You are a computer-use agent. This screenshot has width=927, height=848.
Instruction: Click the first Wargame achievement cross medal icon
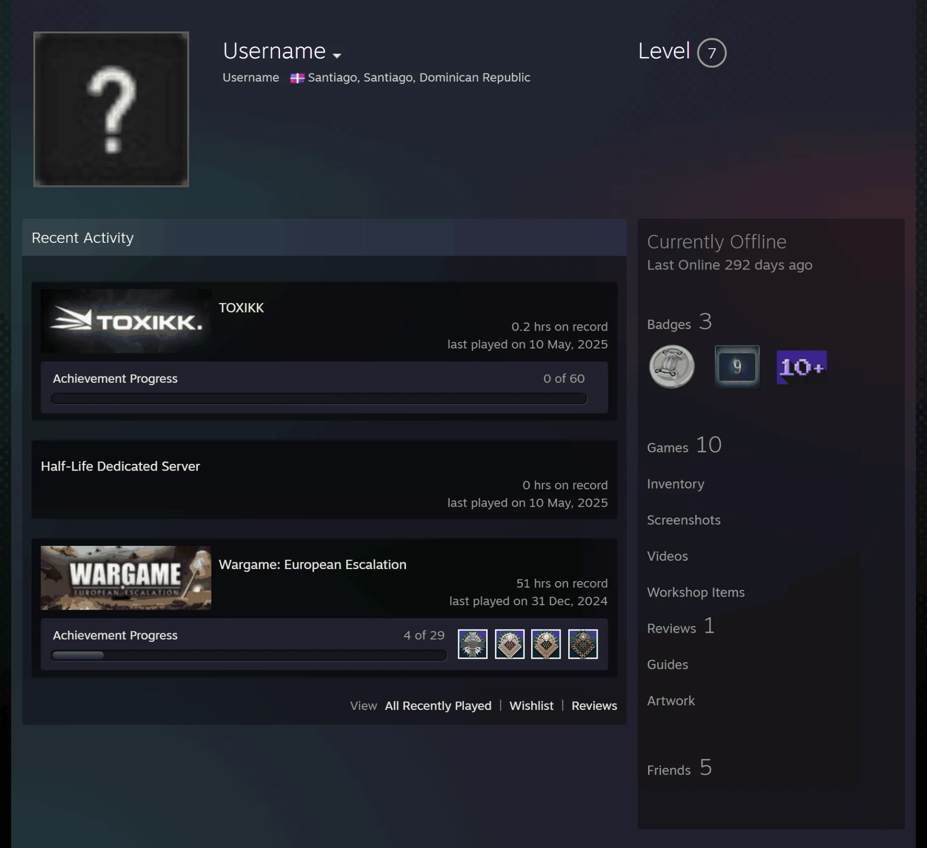tap(473, 644)
